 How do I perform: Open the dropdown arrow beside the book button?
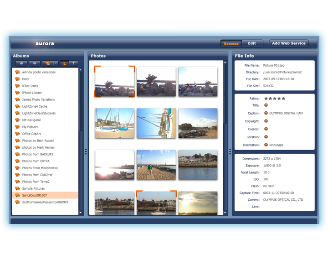point(56,63)
